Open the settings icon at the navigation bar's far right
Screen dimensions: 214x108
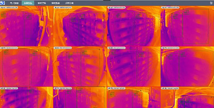(211, 3)
